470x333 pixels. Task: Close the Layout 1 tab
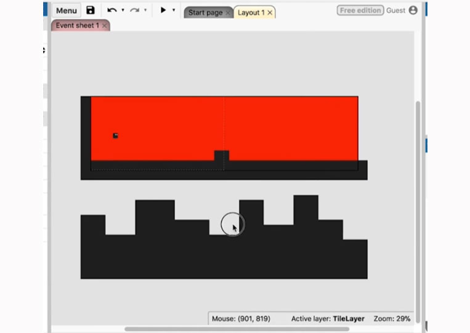click(270, 12)
